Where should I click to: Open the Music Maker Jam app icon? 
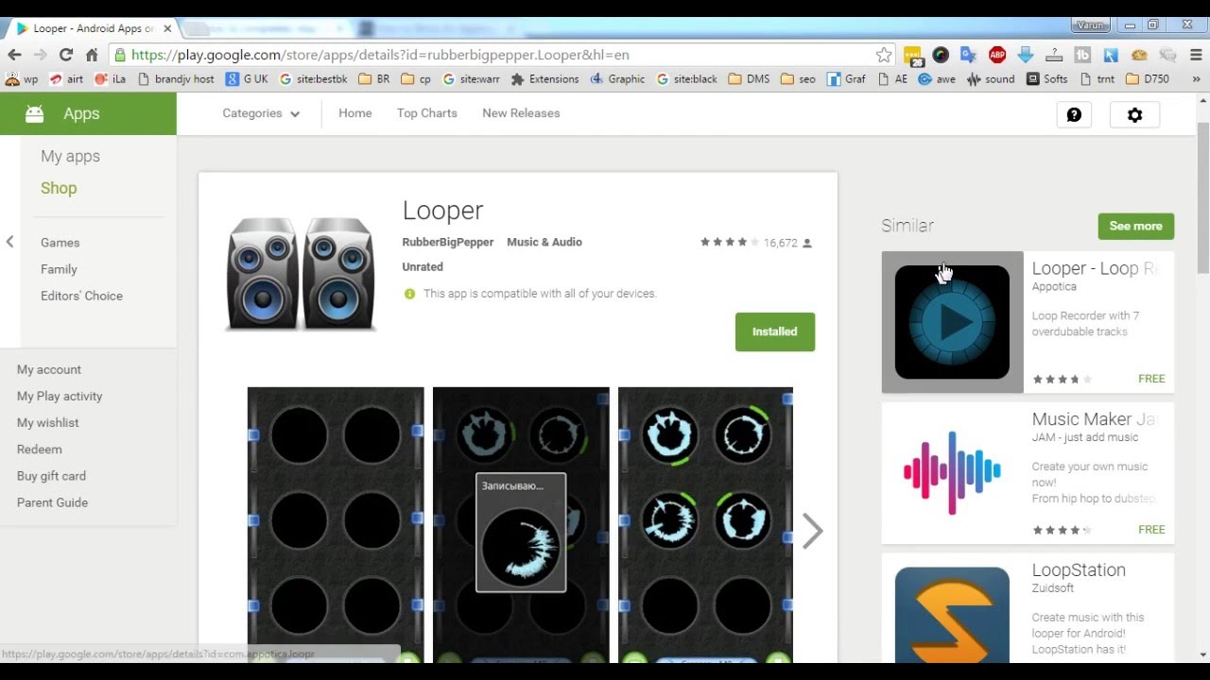tap(952, 473)
